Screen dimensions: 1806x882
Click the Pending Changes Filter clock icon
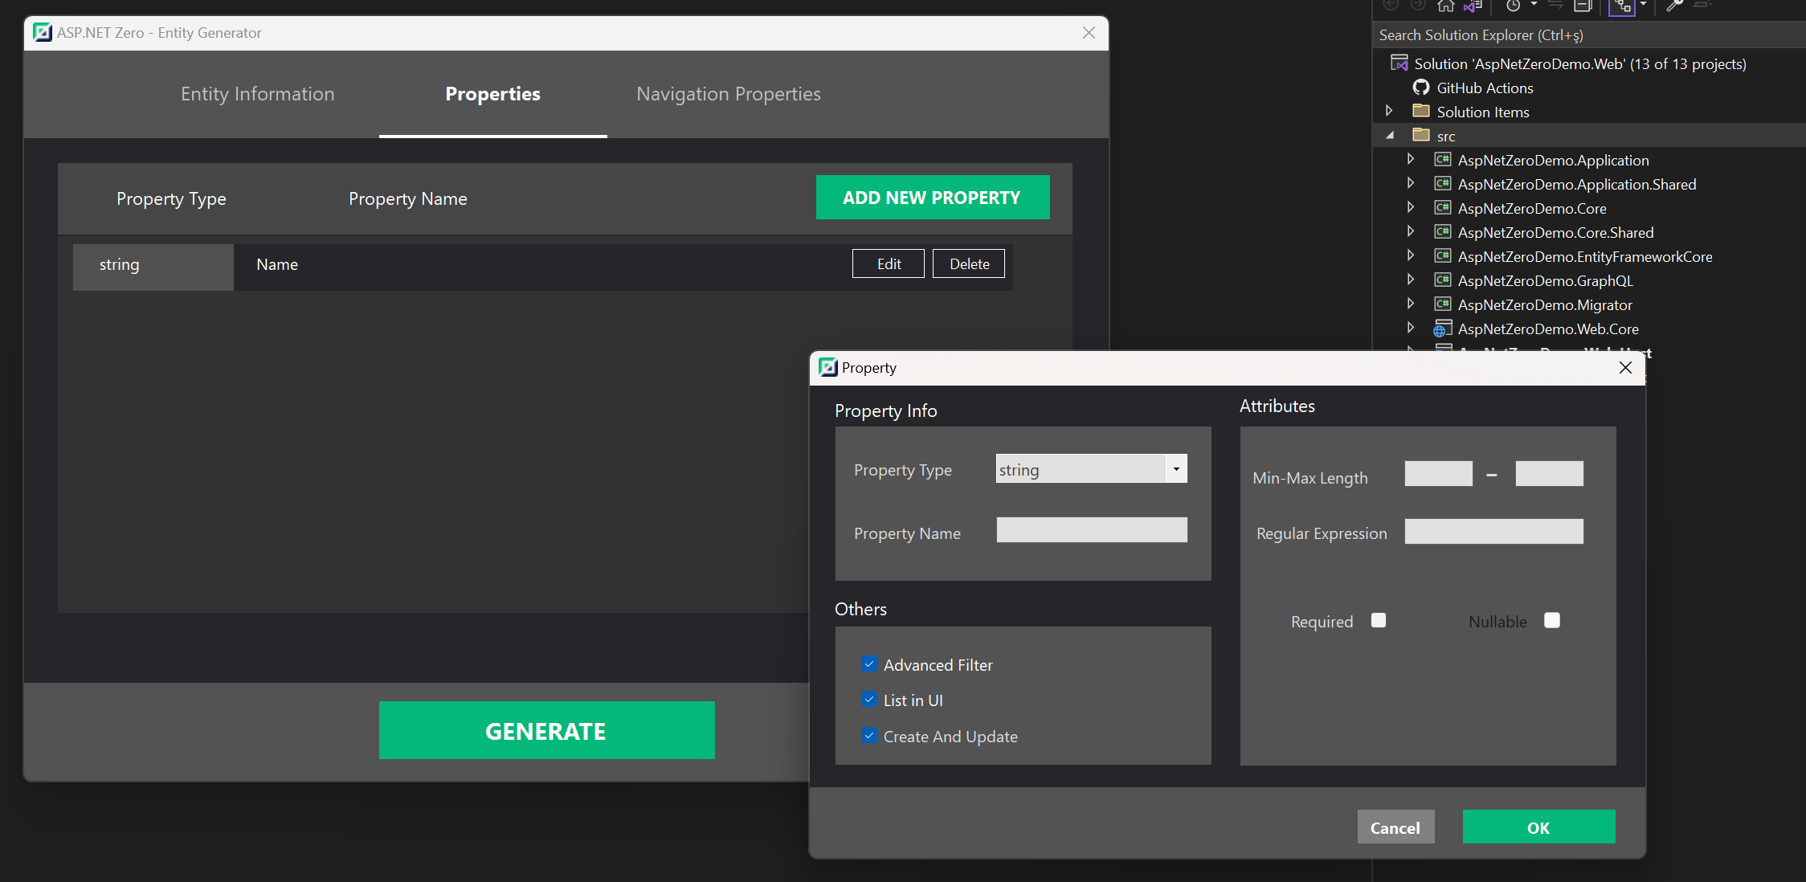tap(1513, 6)
